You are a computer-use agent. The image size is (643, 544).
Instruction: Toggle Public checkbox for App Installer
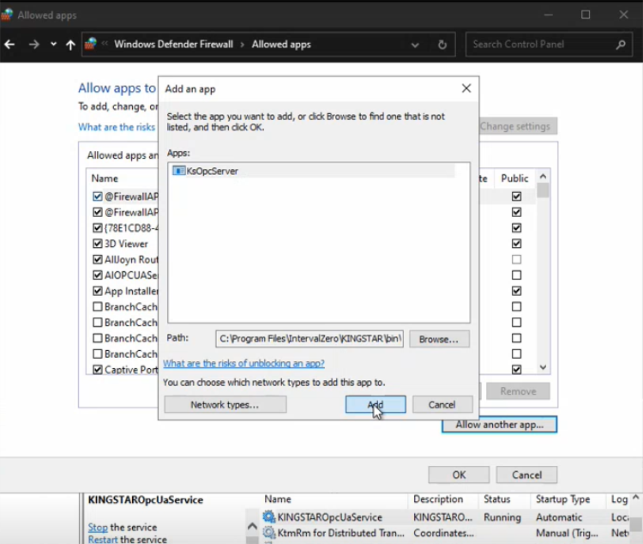point(517,291)
